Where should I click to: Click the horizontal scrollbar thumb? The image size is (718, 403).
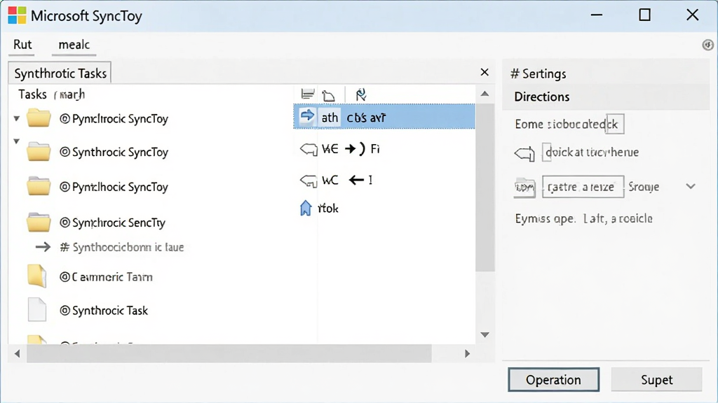click(x=229, y=353)
